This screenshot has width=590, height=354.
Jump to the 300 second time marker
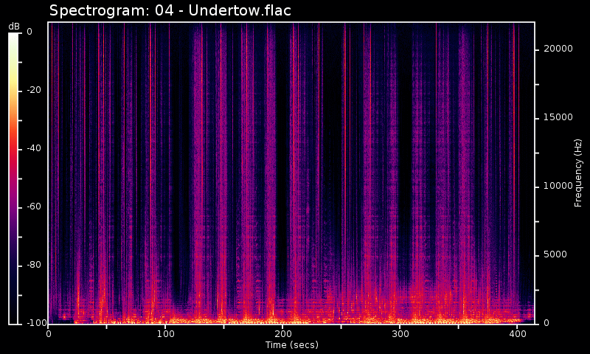400,334
